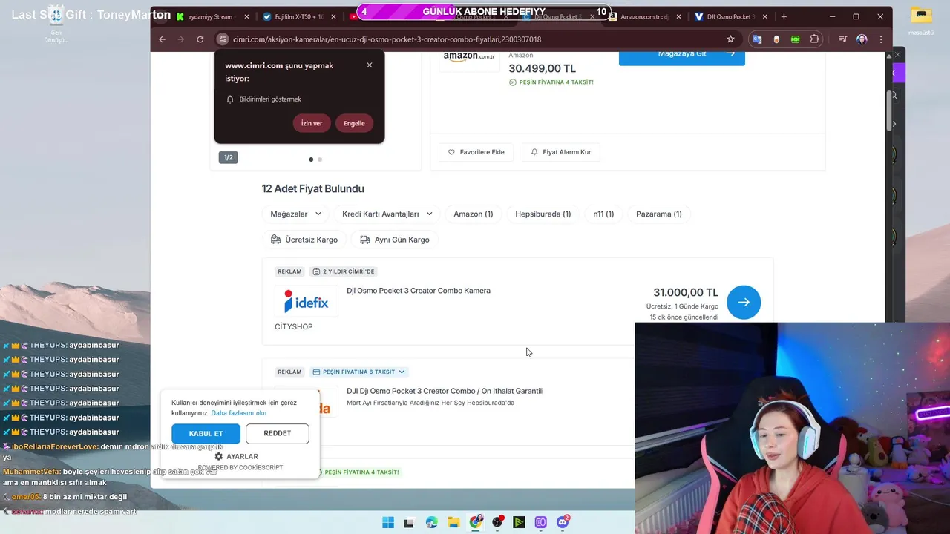The height and width of the screenshot is (534, 950).
Task: Toggle the Amazon (1) filter chip
Action: tap(474, 214)
